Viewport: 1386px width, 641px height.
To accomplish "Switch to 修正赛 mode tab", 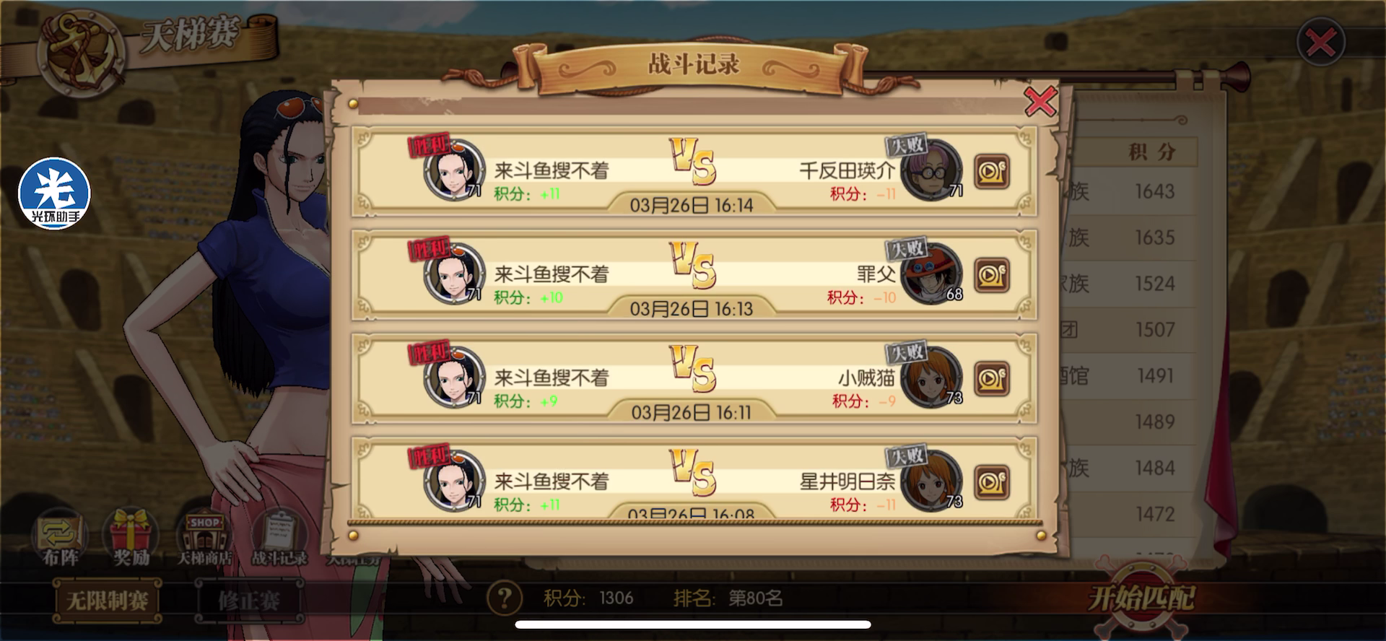I will click(x=249, y=600).
